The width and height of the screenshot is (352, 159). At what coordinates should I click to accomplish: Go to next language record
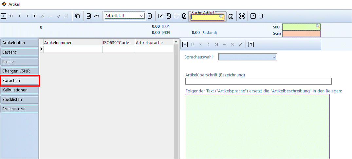point(209,44)
